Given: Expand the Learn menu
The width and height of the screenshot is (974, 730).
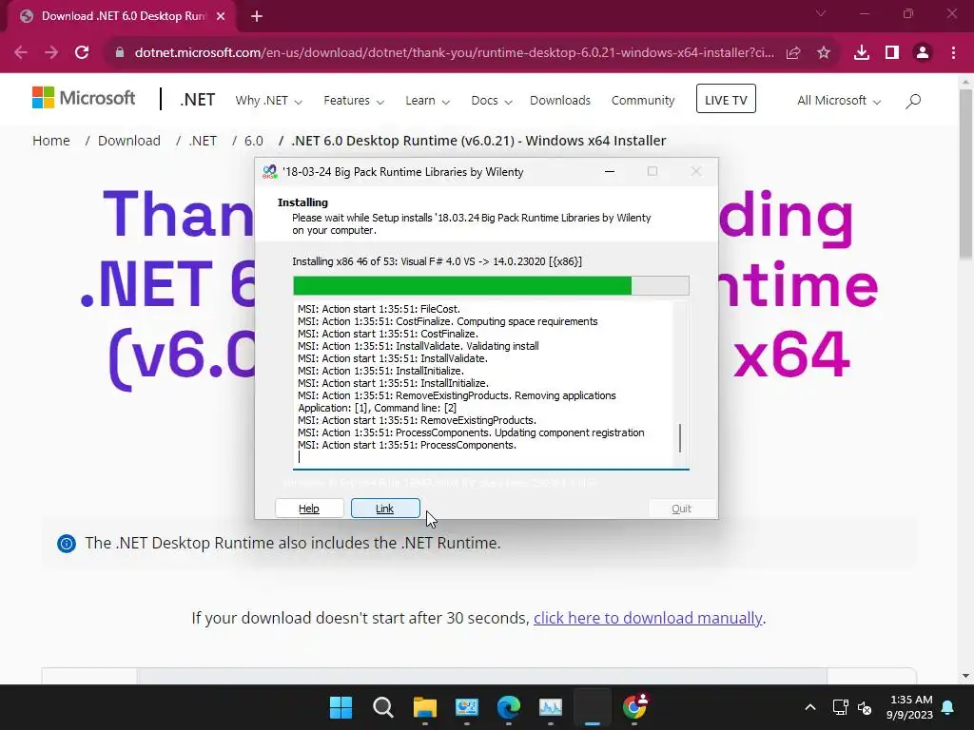Looking at the screenshot, I should 427,101.
